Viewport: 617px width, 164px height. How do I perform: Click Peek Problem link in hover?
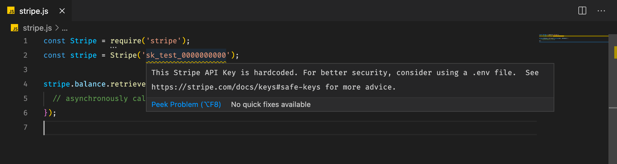point(186,105)
